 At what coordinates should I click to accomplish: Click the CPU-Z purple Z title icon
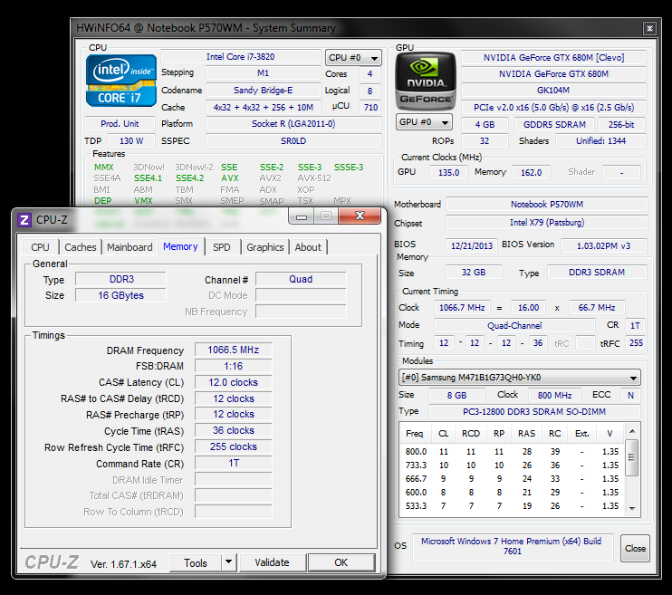pos(24,220)
